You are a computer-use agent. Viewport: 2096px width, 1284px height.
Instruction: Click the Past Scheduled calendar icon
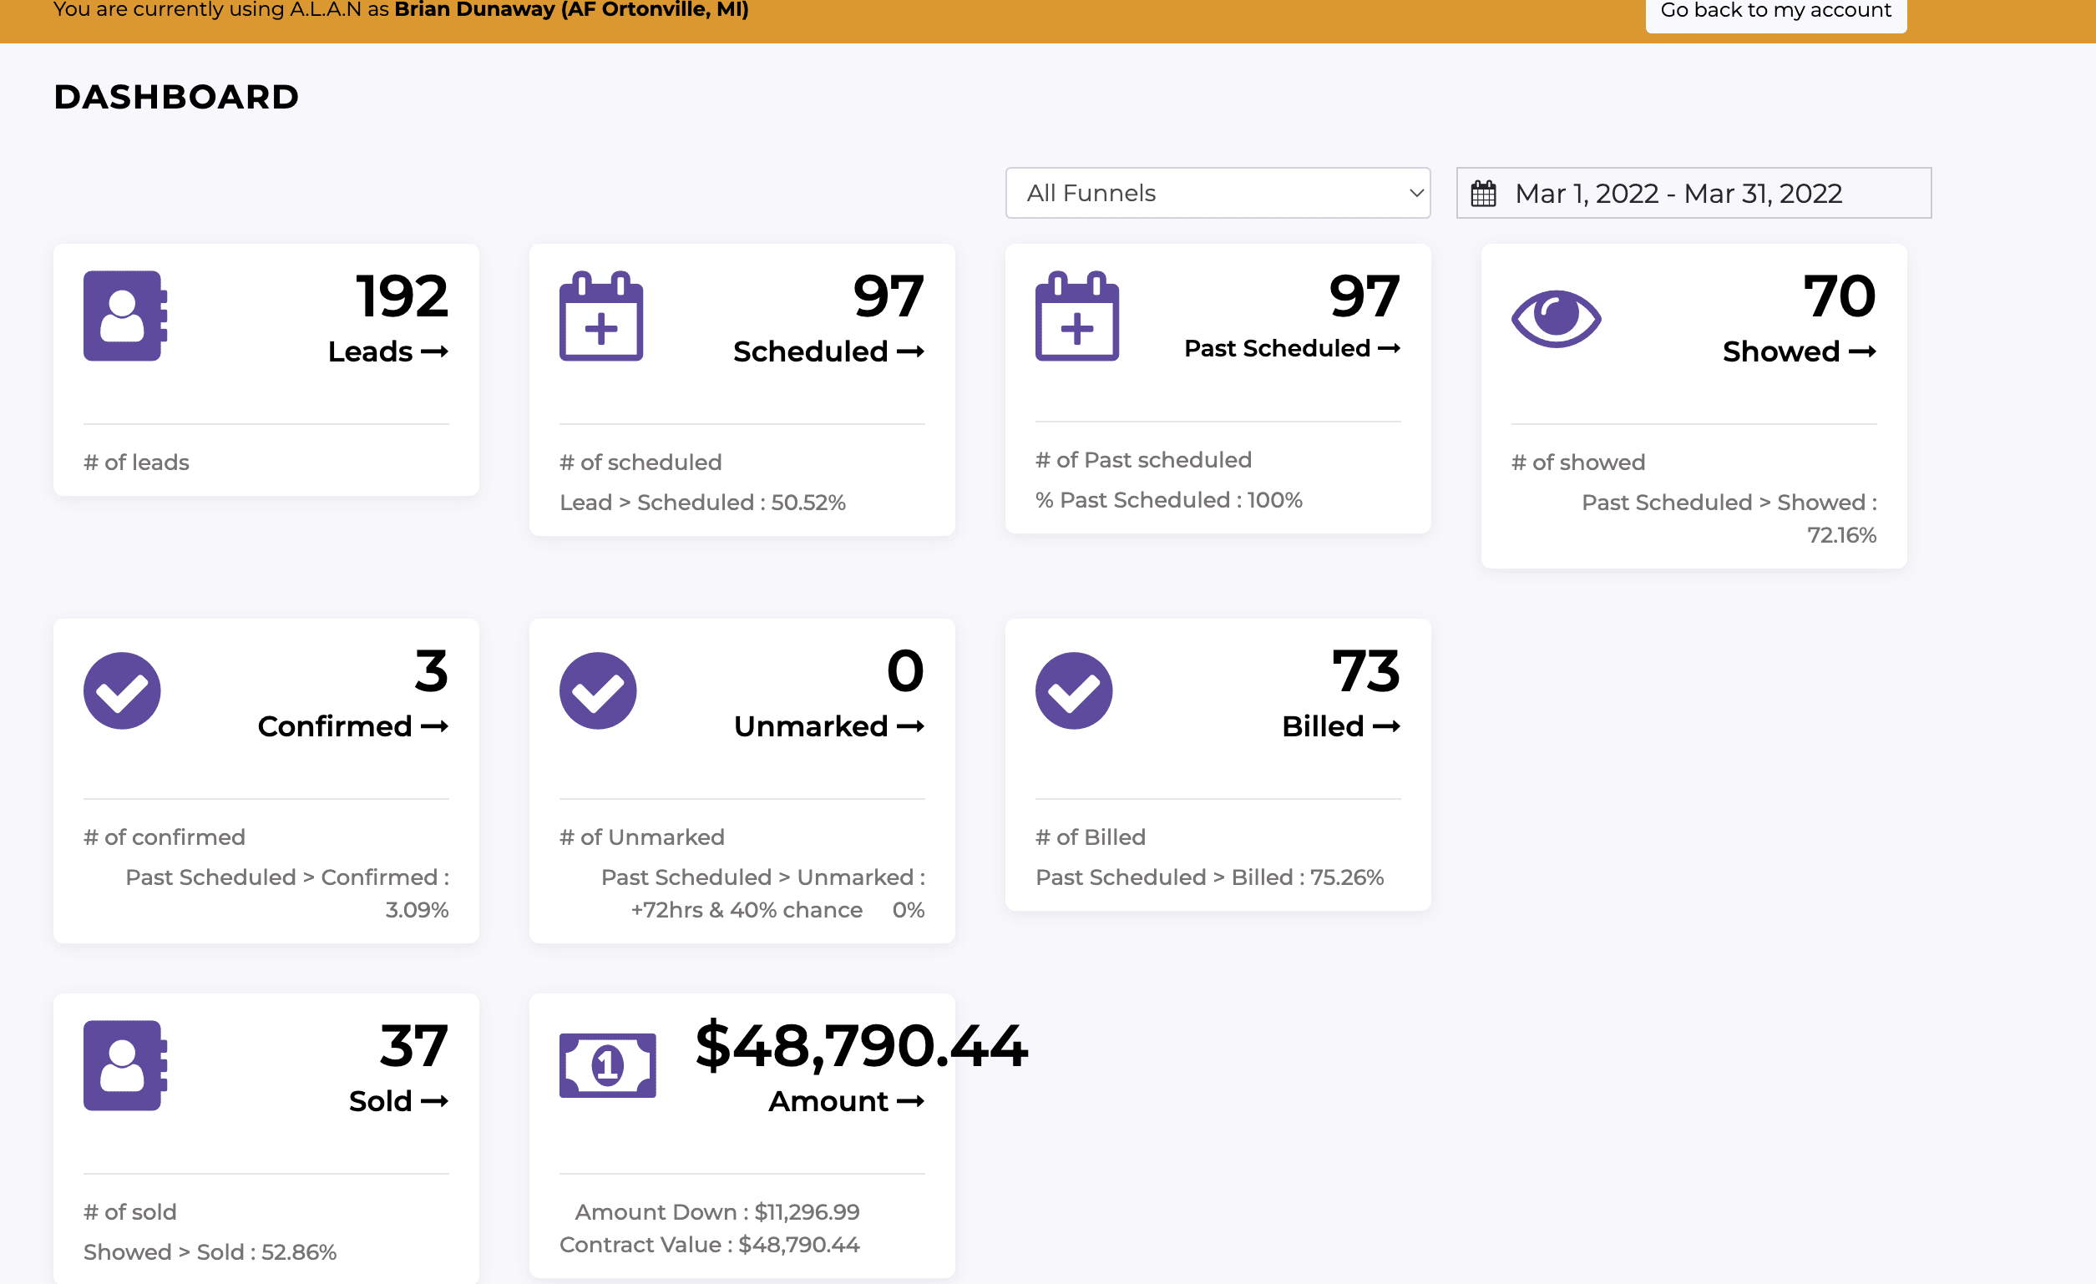click(x=1076, y=316)
